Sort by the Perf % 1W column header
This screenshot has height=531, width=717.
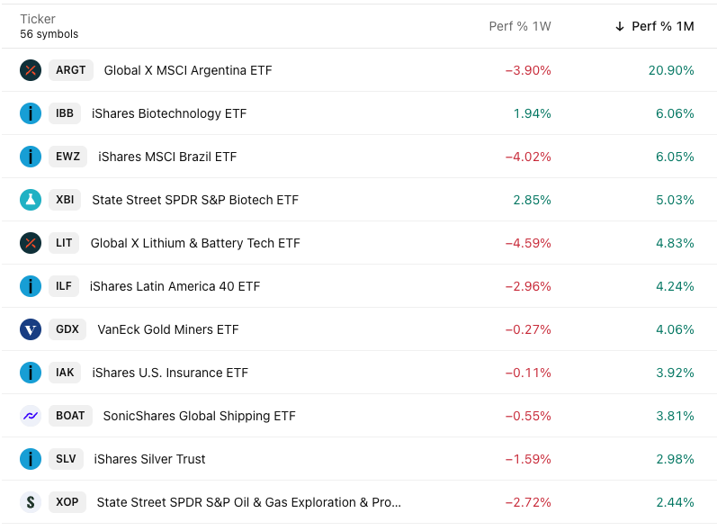[520, 26]
